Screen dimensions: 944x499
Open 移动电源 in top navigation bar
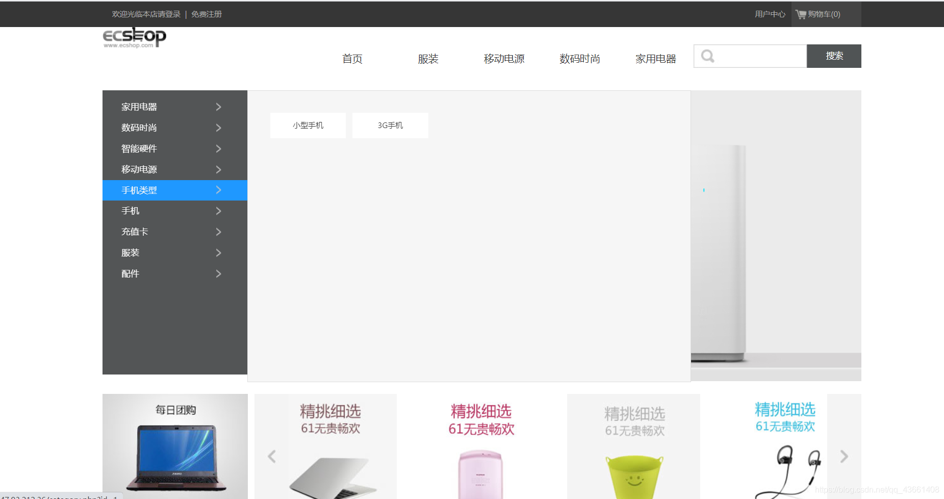tap(504, 59)
